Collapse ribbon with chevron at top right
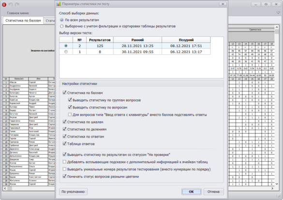 tap(278, 13)
